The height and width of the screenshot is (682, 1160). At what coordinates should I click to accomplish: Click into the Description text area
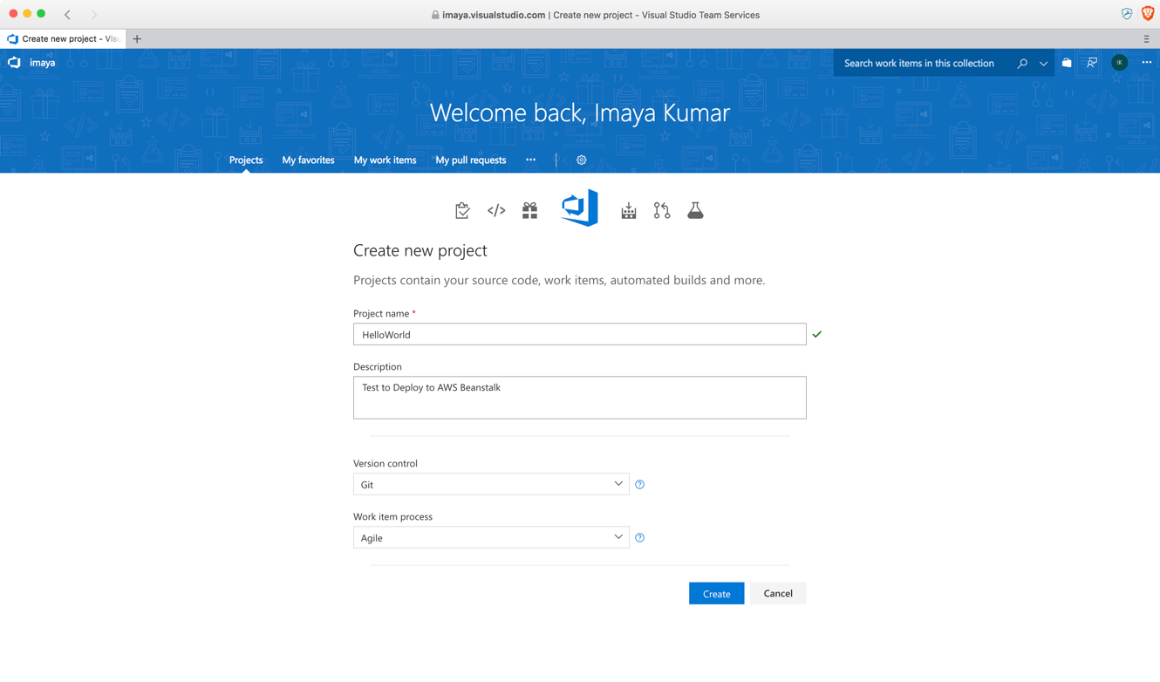579,398
